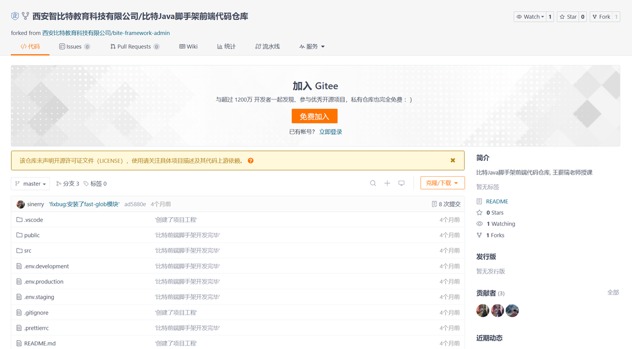Screen dimensions: 632x349
Task: Open the 8 次提交 commits link
Action: point(446,204)
